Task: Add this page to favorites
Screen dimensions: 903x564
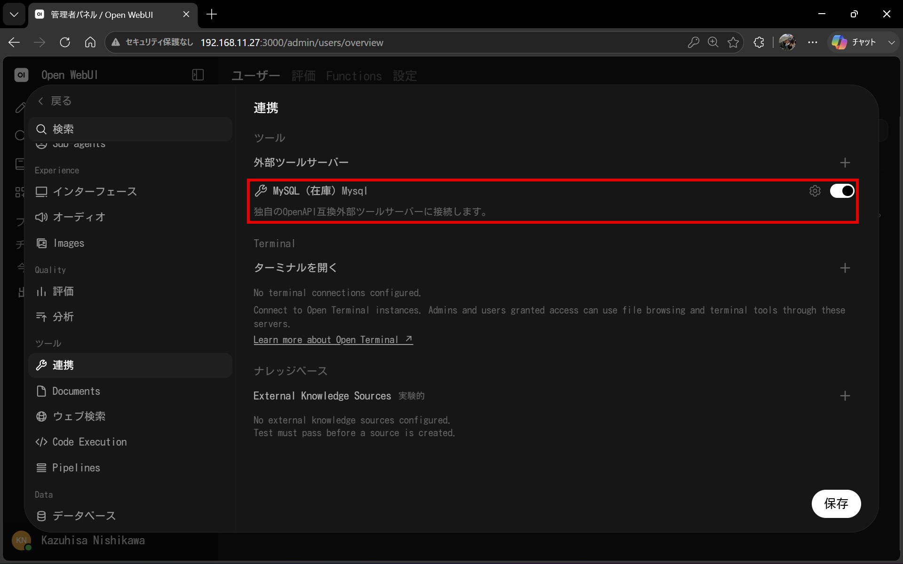Action: (733, 42)
